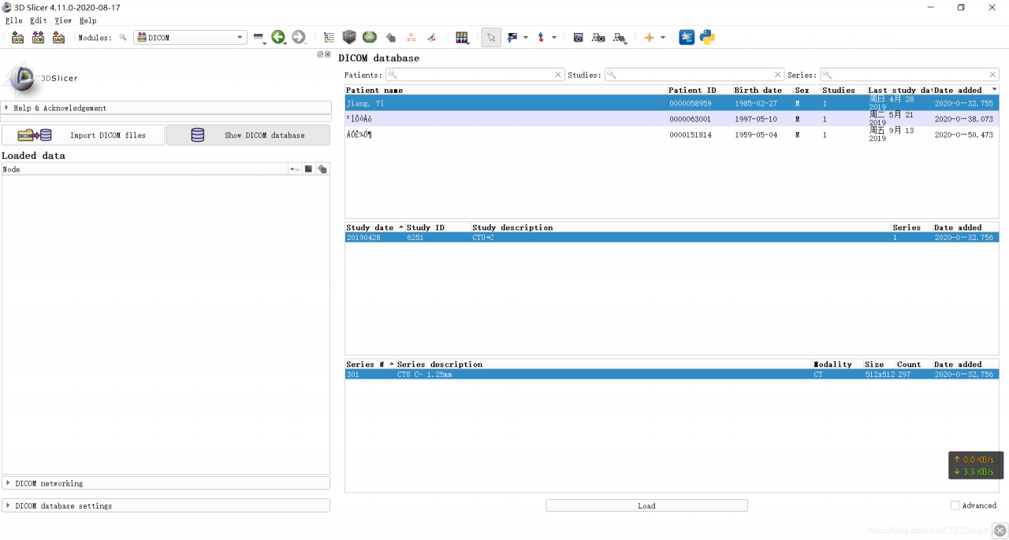Go to previous module with green back arrow
The width and height of the screenshot is (1009, 540).
click(x=278, y=37)
